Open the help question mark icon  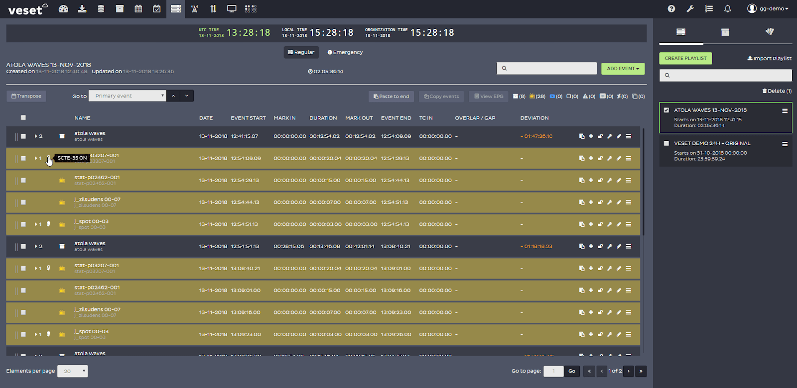click(671, 9)
